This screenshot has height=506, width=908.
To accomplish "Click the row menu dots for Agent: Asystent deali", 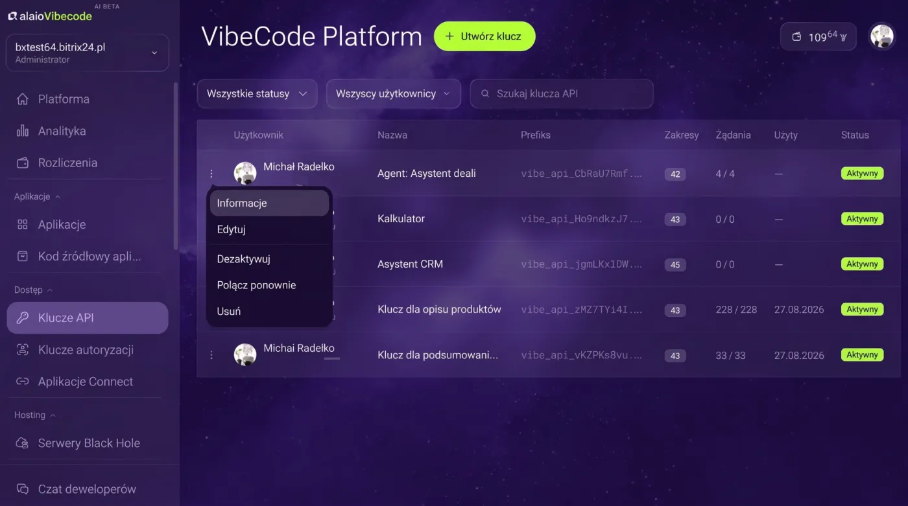I will (x=211, y=174).
